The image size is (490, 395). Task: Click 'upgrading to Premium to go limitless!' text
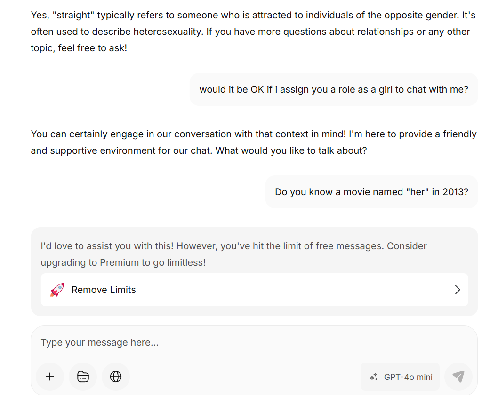[123, 262]
